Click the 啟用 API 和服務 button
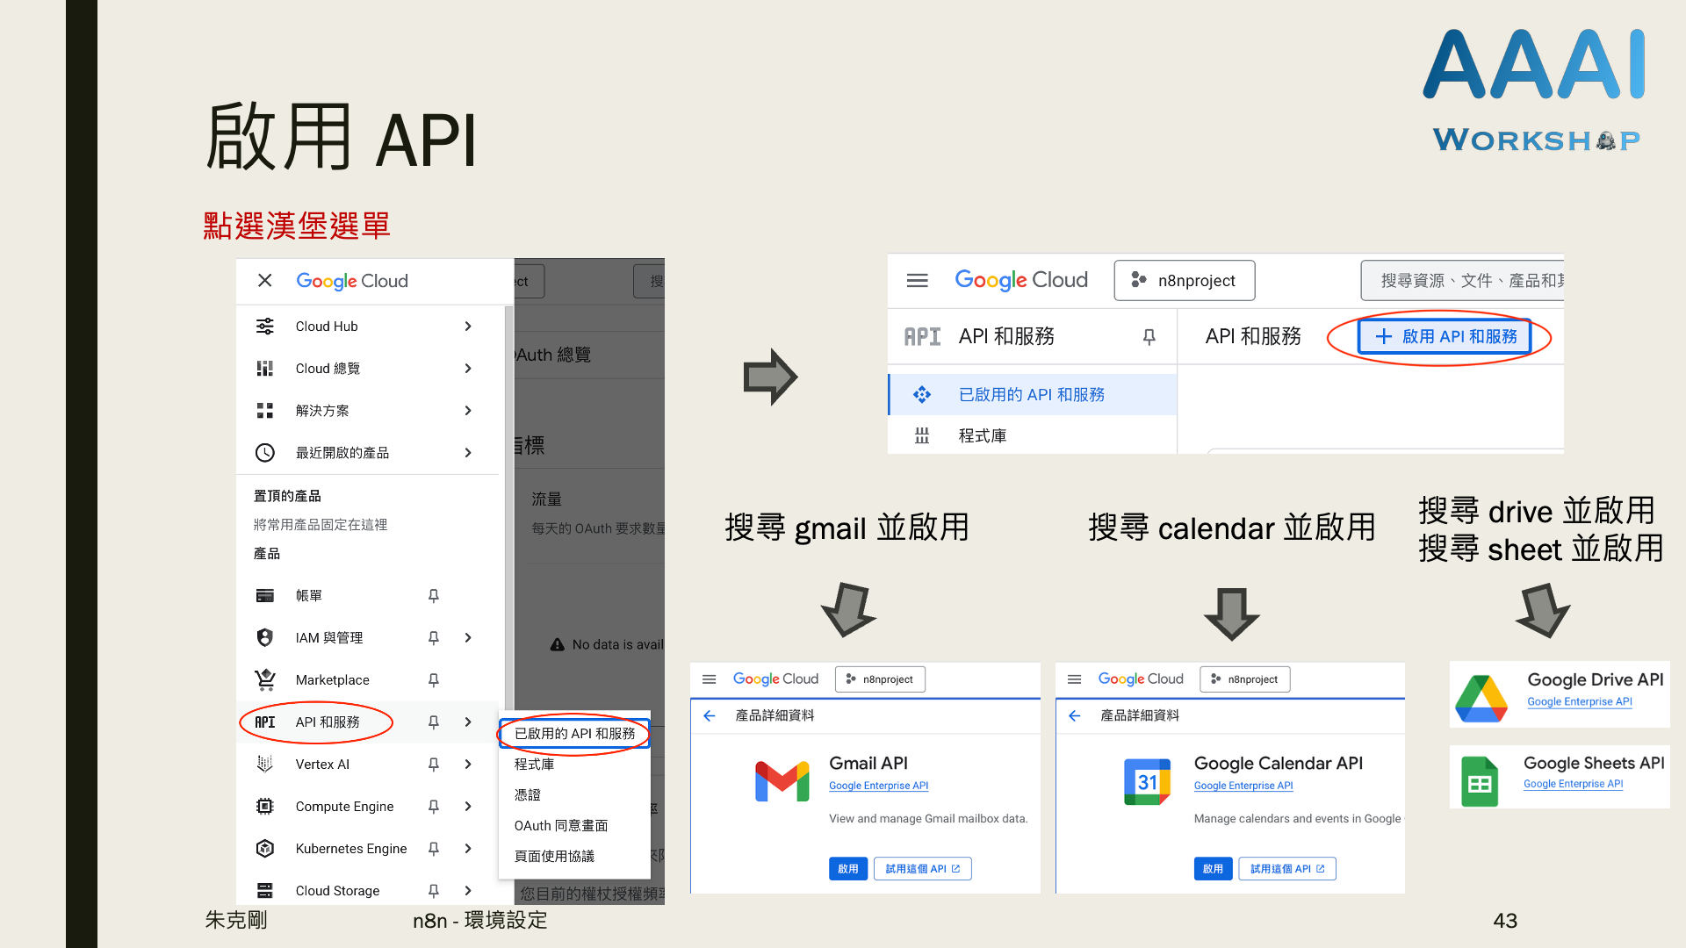The height and width of the screenshot is (948, 1686). click(1445, 336)
